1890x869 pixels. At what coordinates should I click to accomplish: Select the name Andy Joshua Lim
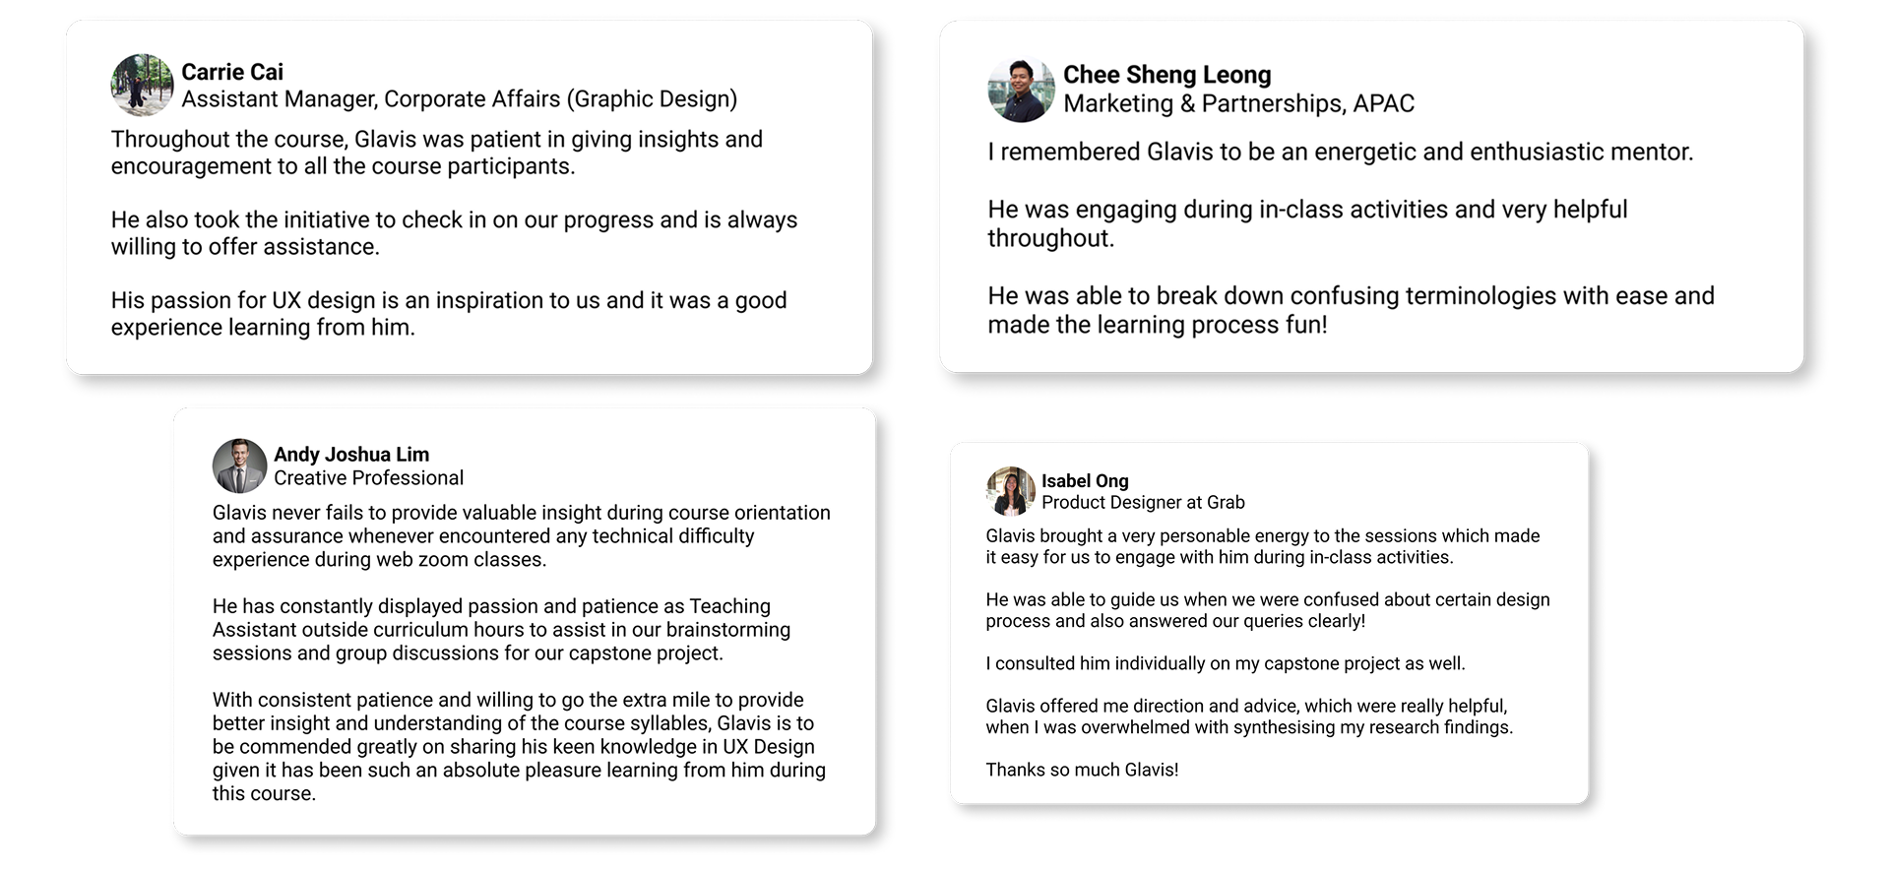[351, 454]
